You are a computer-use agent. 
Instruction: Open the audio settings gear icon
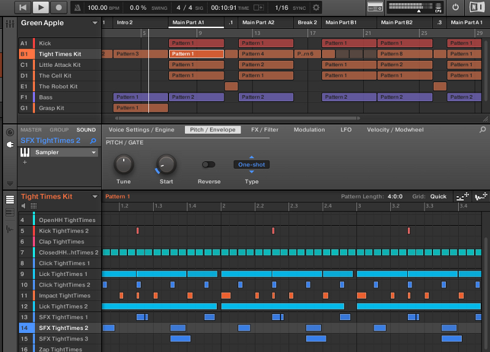click(x=316, y=7)
